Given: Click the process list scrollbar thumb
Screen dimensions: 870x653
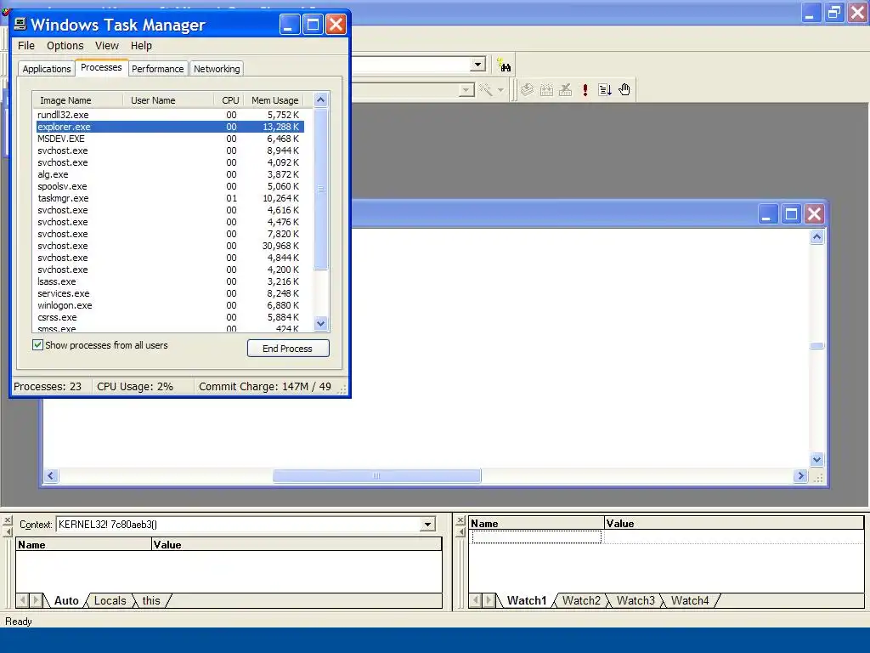Looking at the screenshot, I should [320, 189].
